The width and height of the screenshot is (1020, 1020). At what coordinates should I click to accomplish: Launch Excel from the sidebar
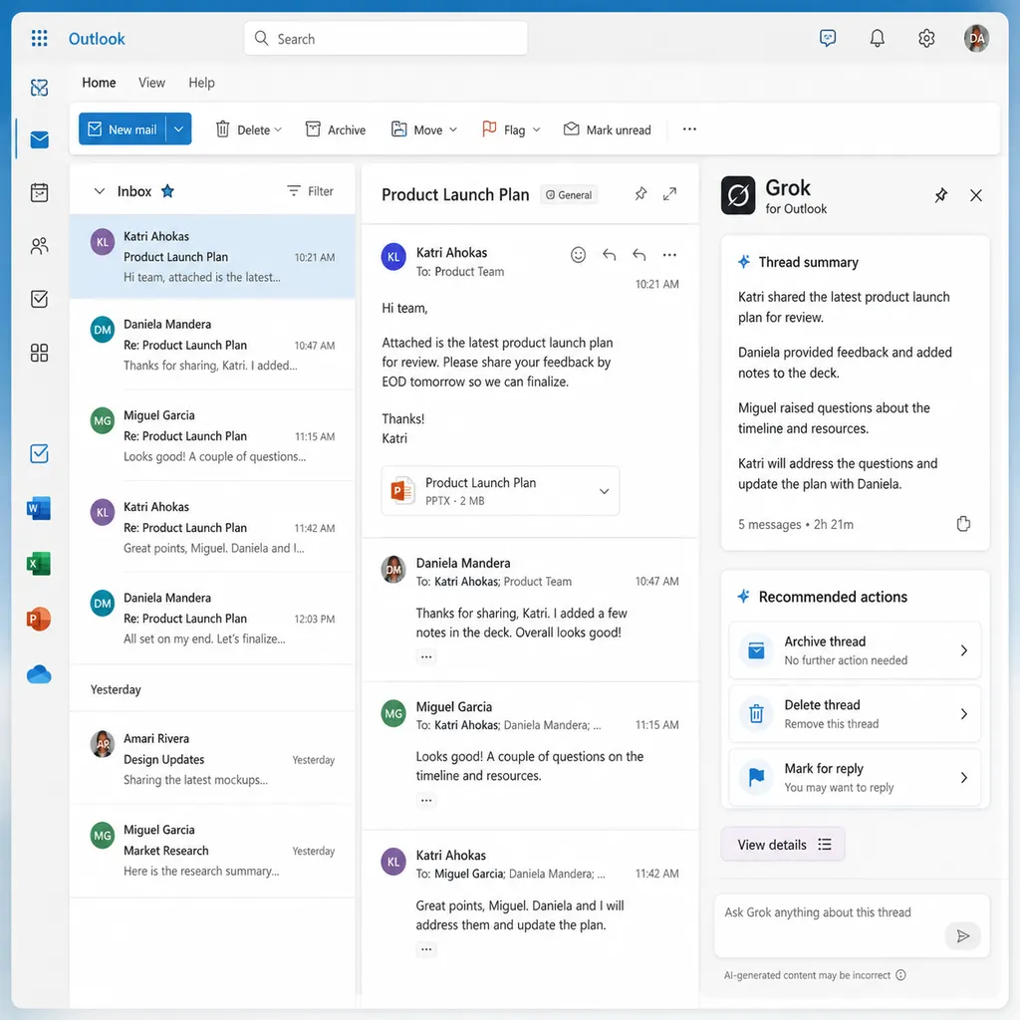[x=39, y=564]
